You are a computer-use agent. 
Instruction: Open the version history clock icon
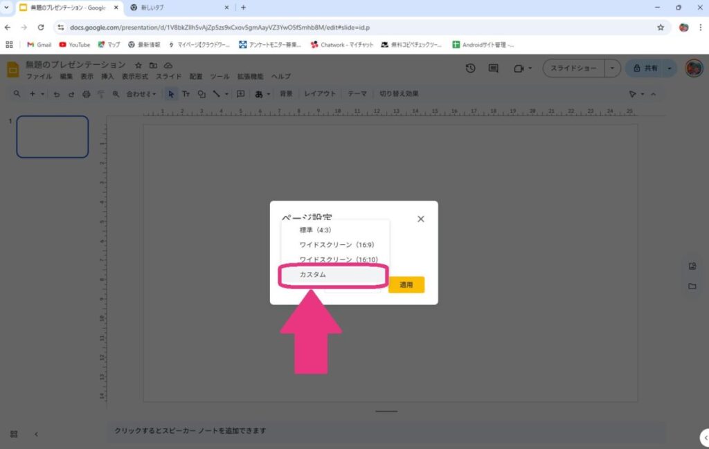click(x=470, y=68)
